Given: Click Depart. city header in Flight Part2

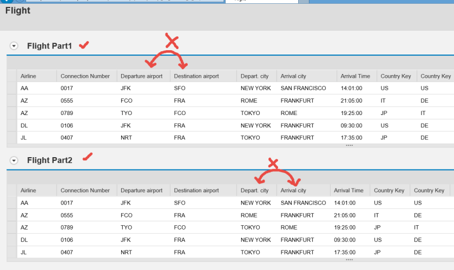Looking at the screenshot, I should [x=254, y=191].
